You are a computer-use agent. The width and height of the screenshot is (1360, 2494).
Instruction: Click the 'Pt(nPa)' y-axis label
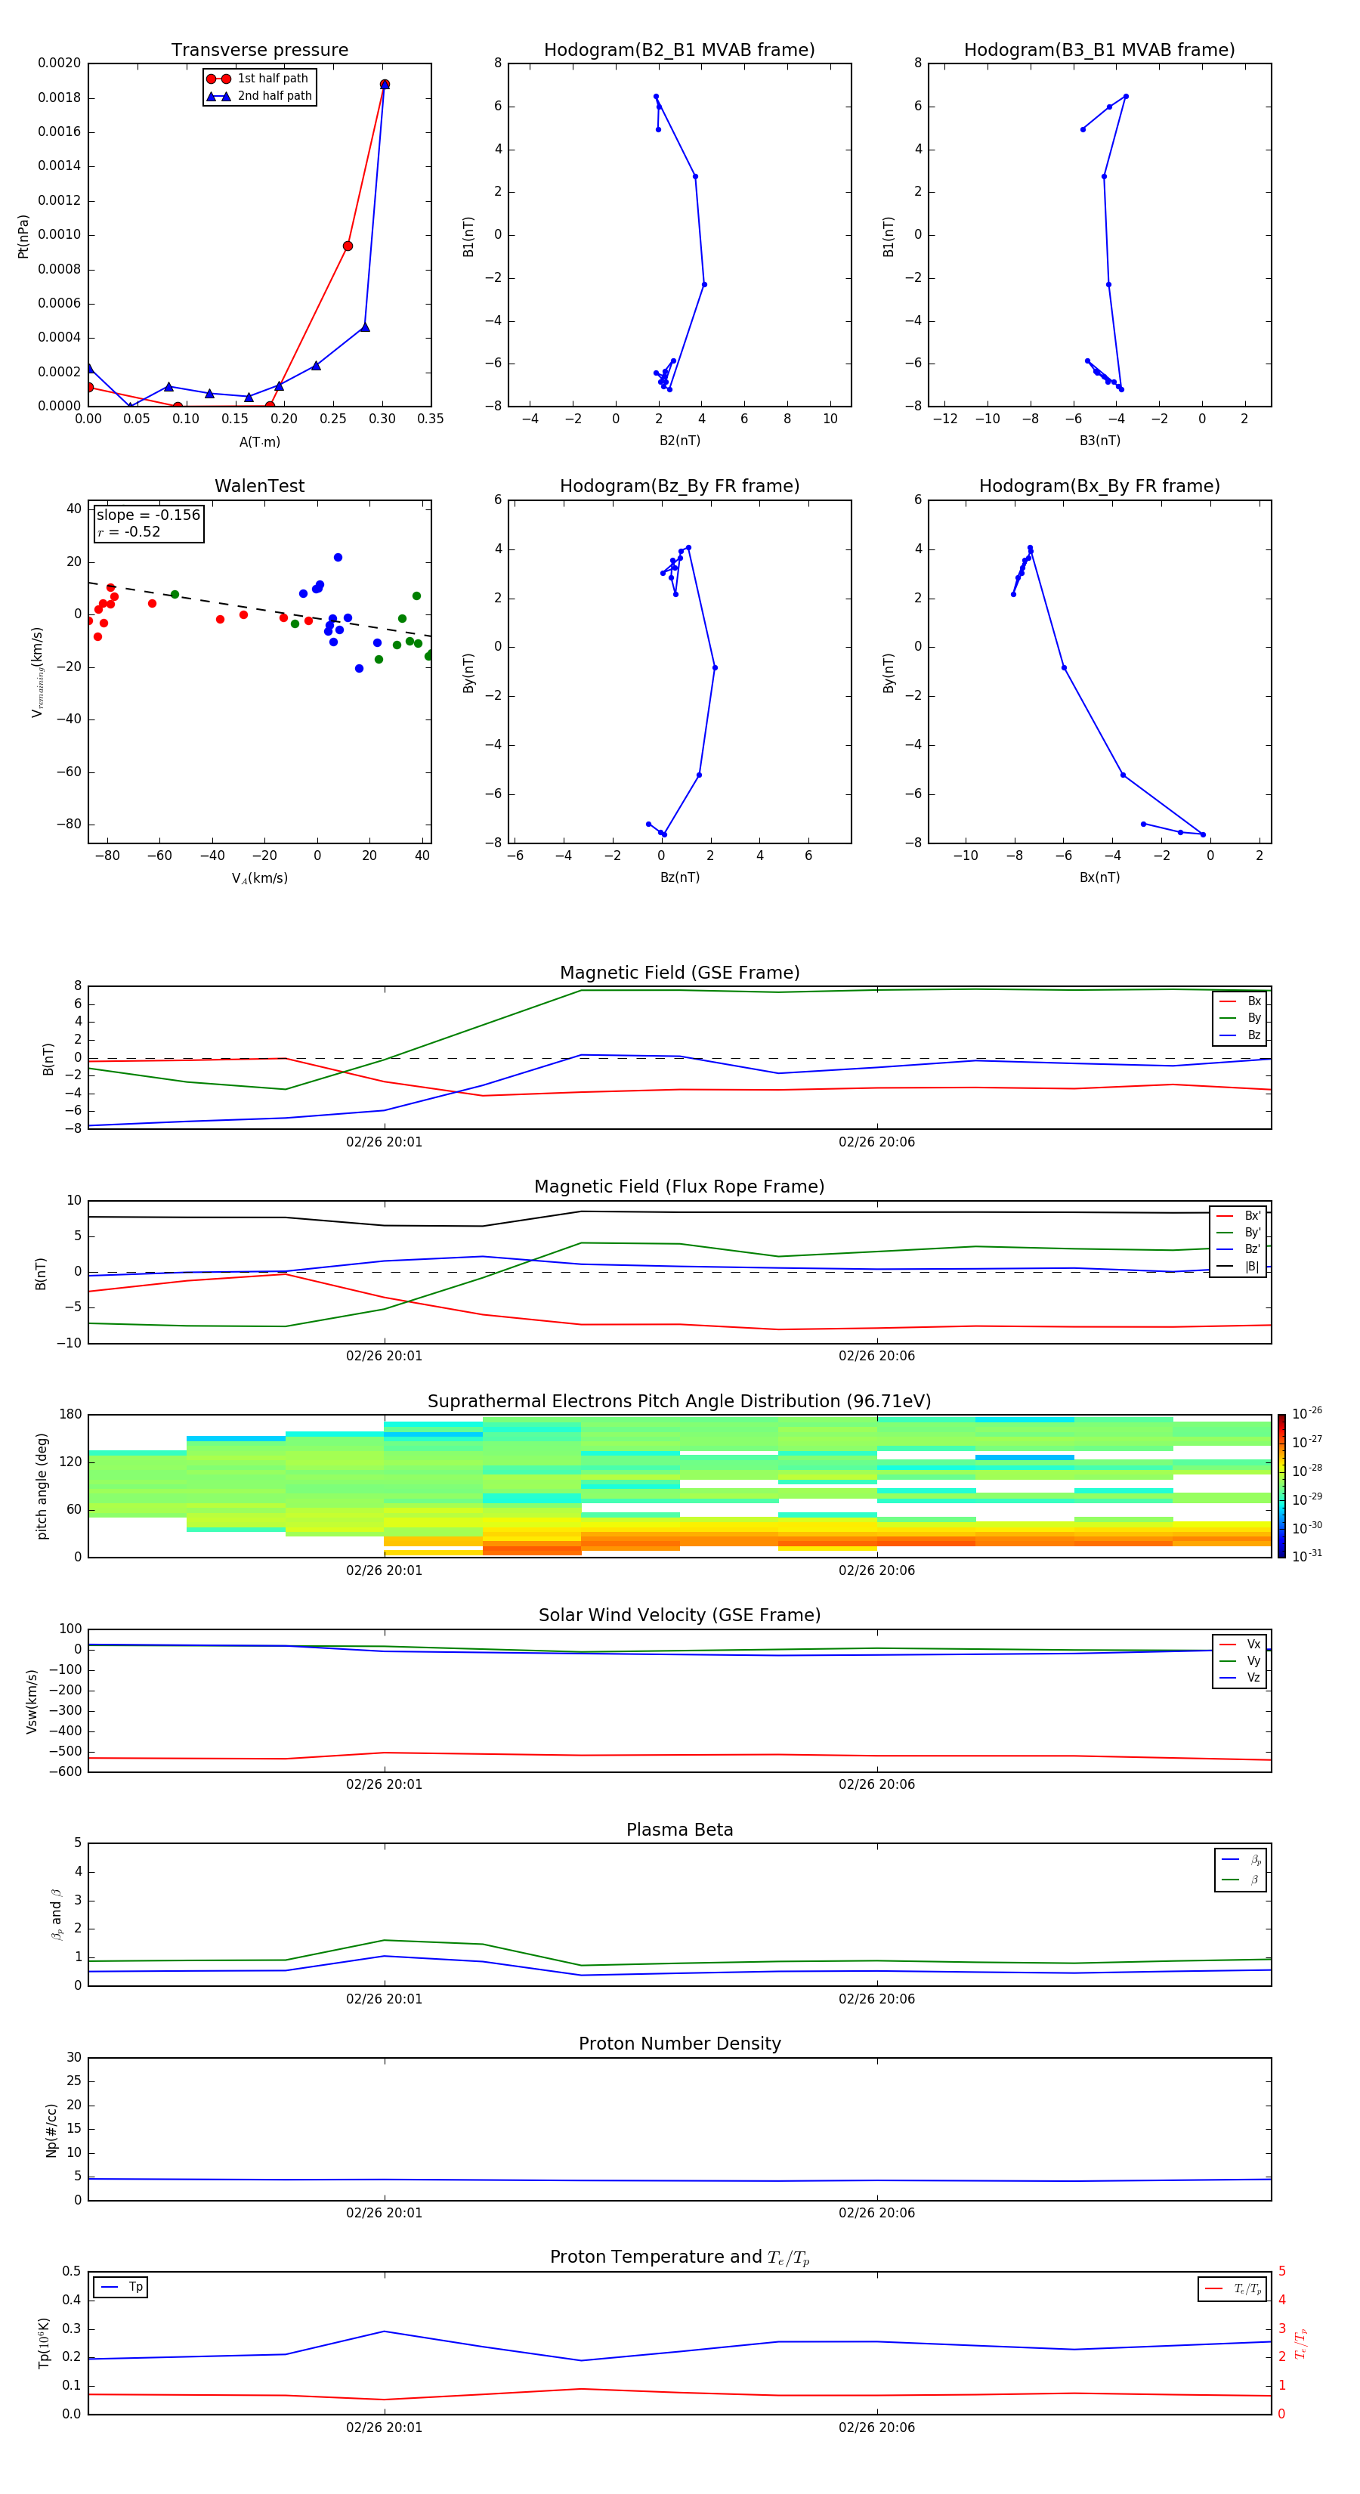click(23, 237)
